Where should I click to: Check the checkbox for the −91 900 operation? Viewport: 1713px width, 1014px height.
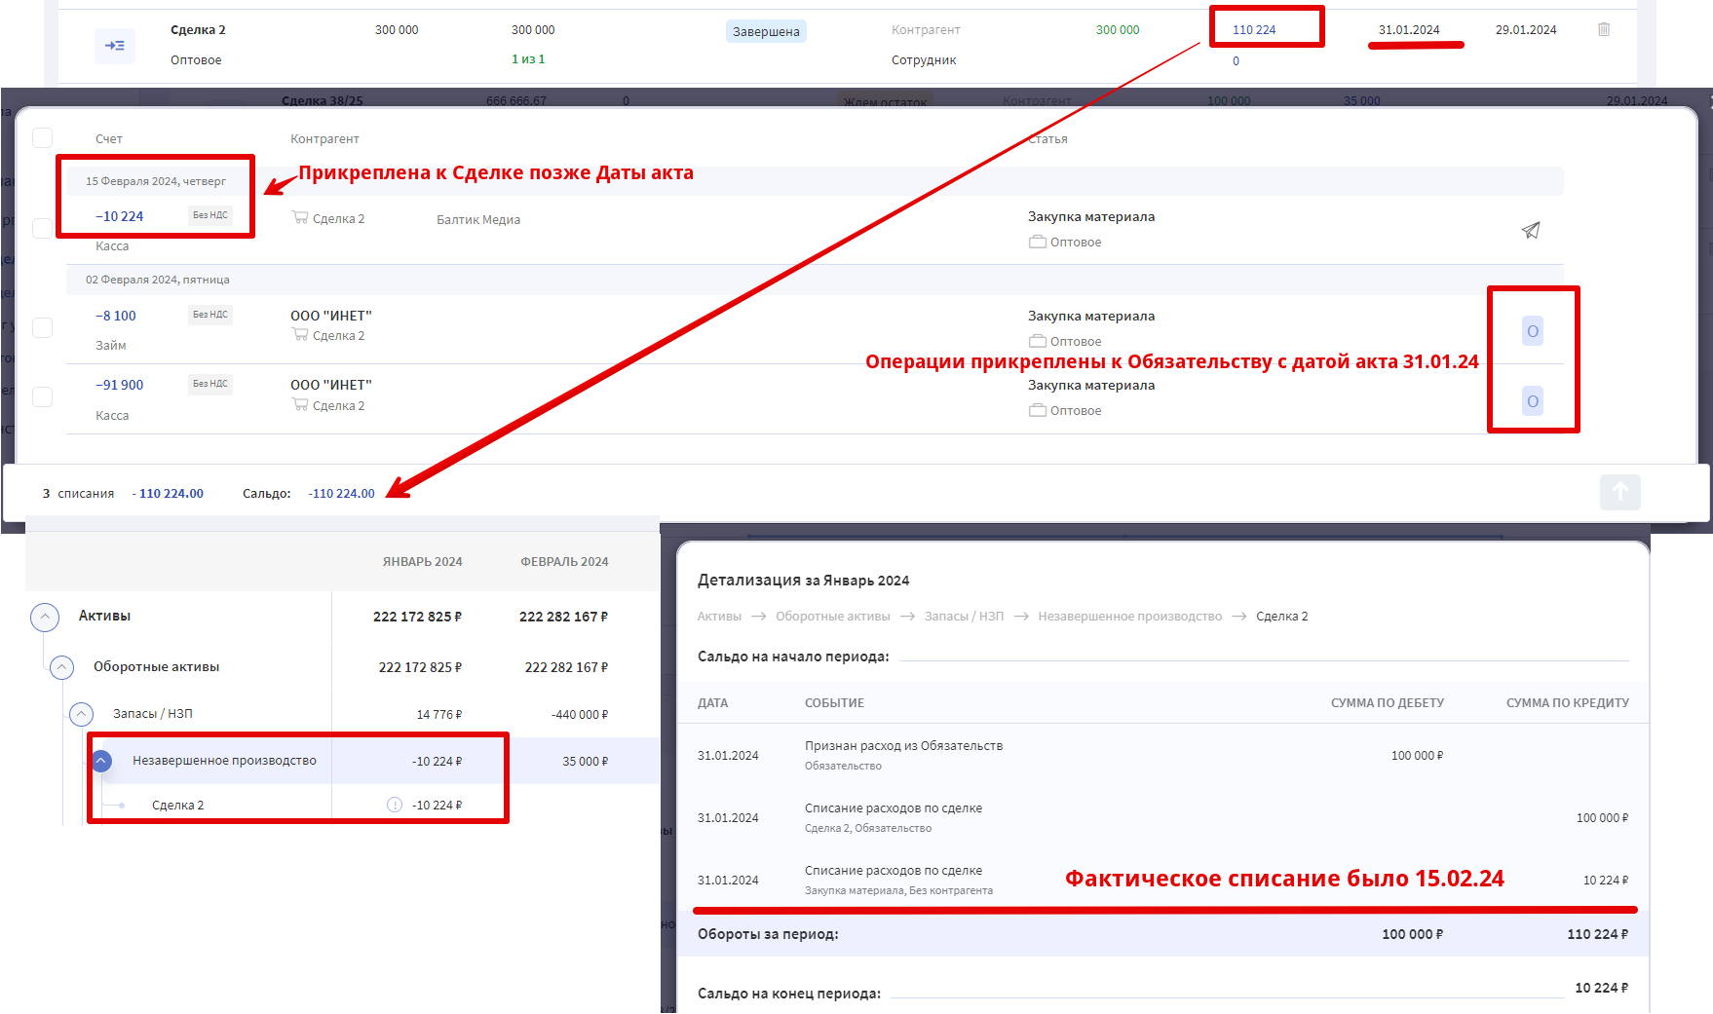[42, 396]
